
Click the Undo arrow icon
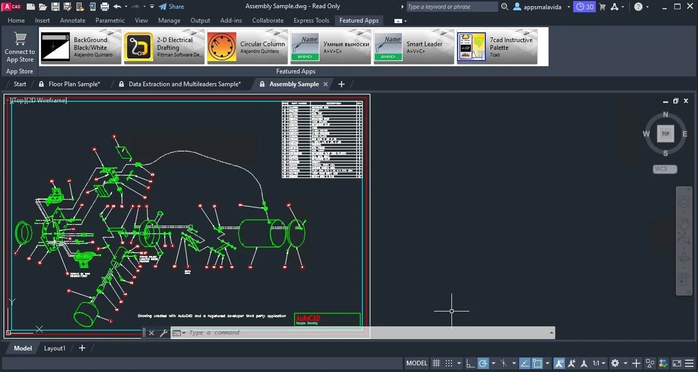point(117,7)
